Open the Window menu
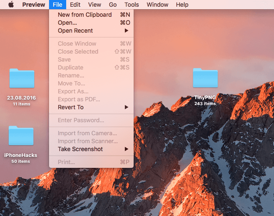 point(157,5)
